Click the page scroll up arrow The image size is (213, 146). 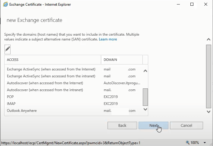pos(208,40)
